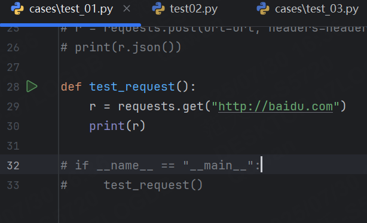Click the Python icon on the cases\test_01.py tab
367x223 pixels.
click(x=17, y=8)
